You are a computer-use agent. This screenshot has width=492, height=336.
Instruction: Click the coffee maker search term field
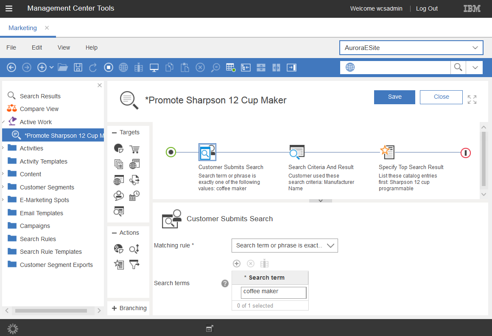click(273, 293)
